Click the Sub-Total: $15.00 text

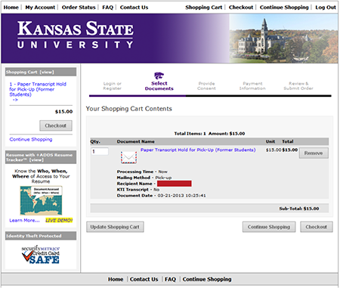299,209
